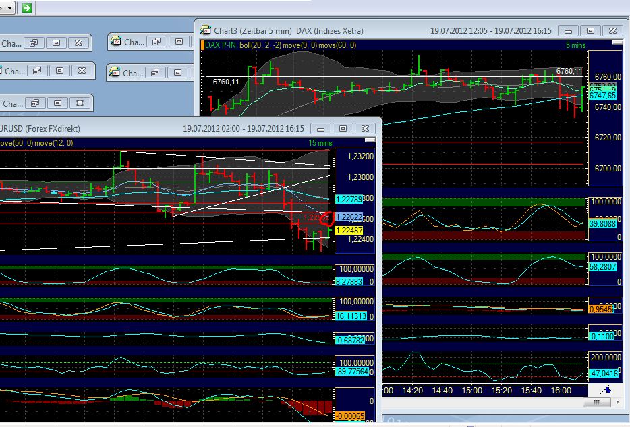
Task: Click the 16,11313 indicator value in EURUSD window
Action: coord(351,316)
